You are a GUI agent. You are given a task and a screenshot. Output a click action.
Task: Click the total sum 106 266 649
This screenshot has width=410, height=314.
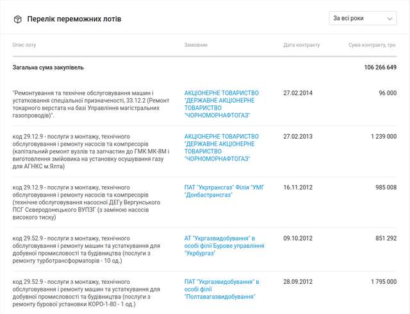[380, 67]
